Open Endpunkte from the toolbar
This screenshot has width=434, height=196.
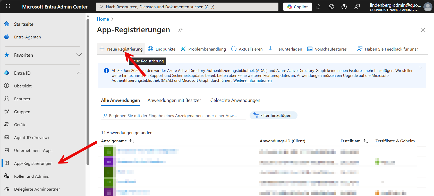(161, 49)
